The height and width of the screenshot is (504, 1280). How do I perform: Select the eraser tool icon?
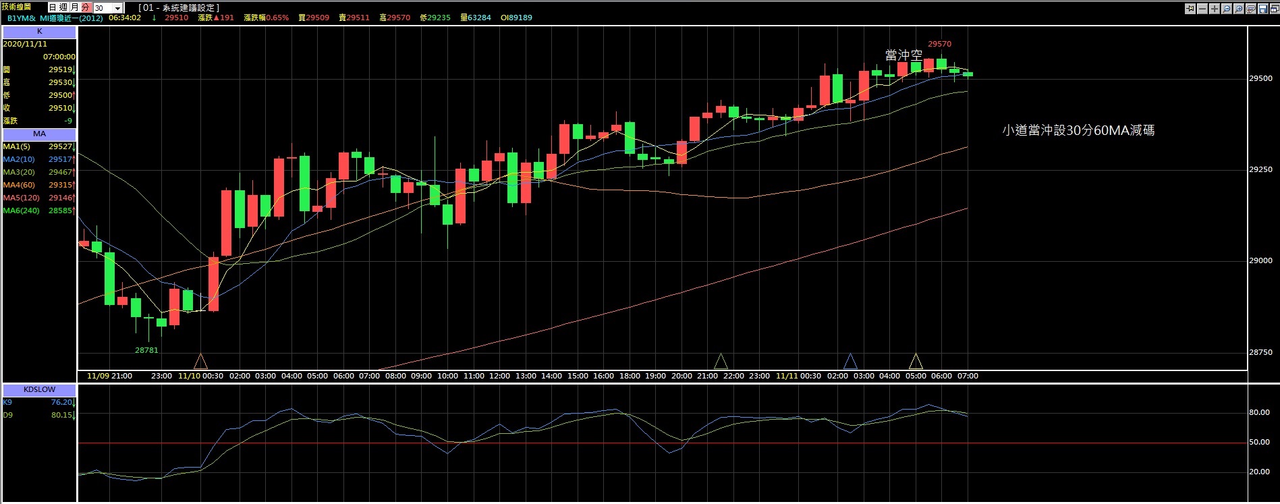pyautogui.click(x=1251, y=9)
